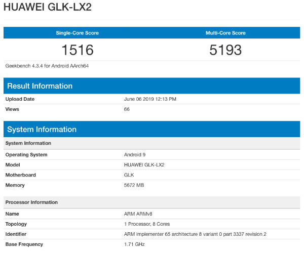Click the Geekbench 4.3.4 for Android text

[x=43, y=66]
